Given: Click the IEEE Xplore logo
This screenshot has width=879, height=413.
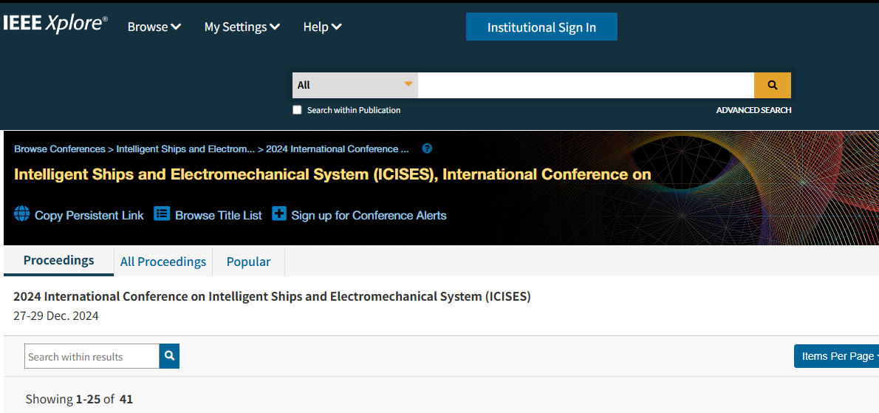Looking at the screenshot, I should (x=55, y=24).
